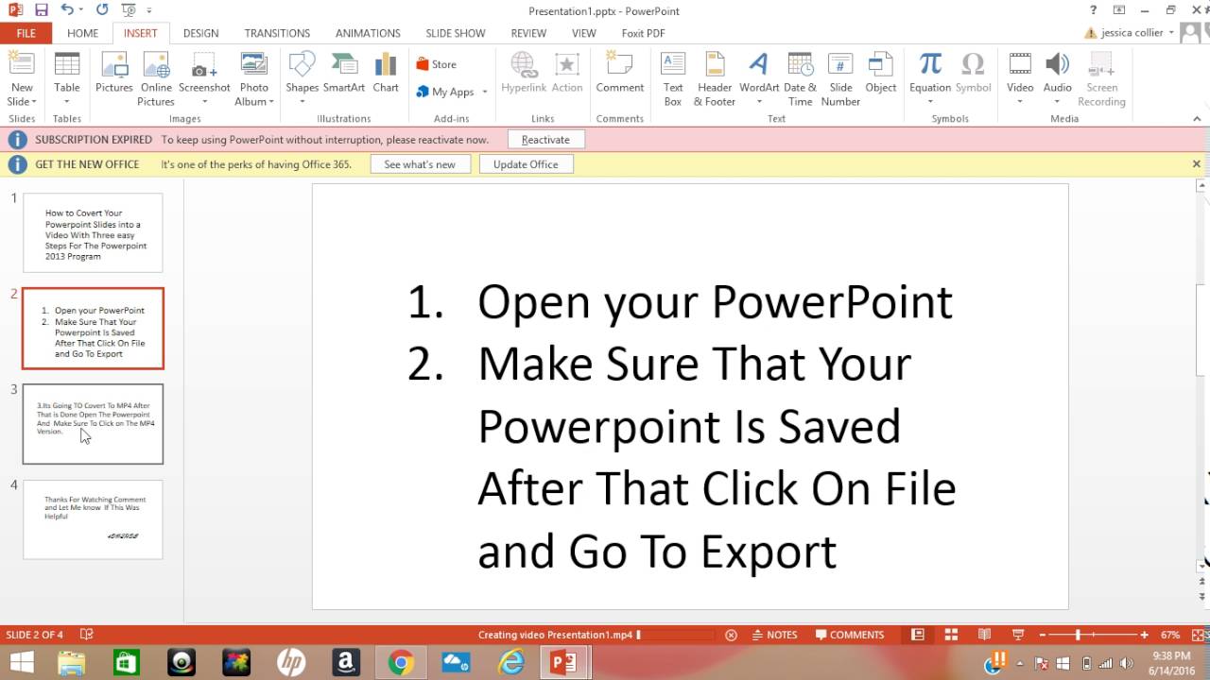Switch to the DESIGN tab
1210x680 pixels.
pyautogui.click(x=201, y=33)
